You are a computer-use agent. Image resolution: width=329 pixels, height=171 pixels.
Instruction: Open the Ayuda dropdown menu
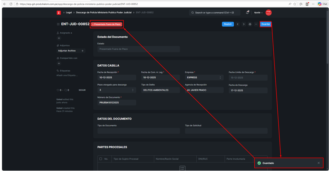pyautogui.click(x=258, y=13)
